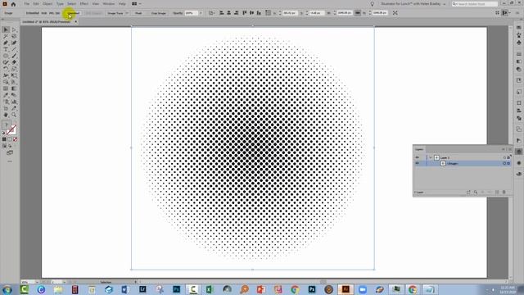Click the Layer 1 target circle
Image resolution: width=524 pixels, height=295 pixels.
(x=504, y=157)
